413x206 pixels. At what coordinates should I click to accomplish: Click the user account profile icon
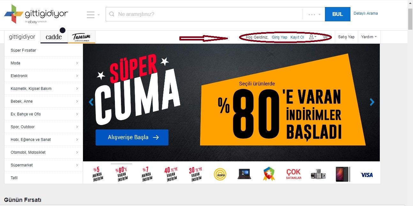312,37
